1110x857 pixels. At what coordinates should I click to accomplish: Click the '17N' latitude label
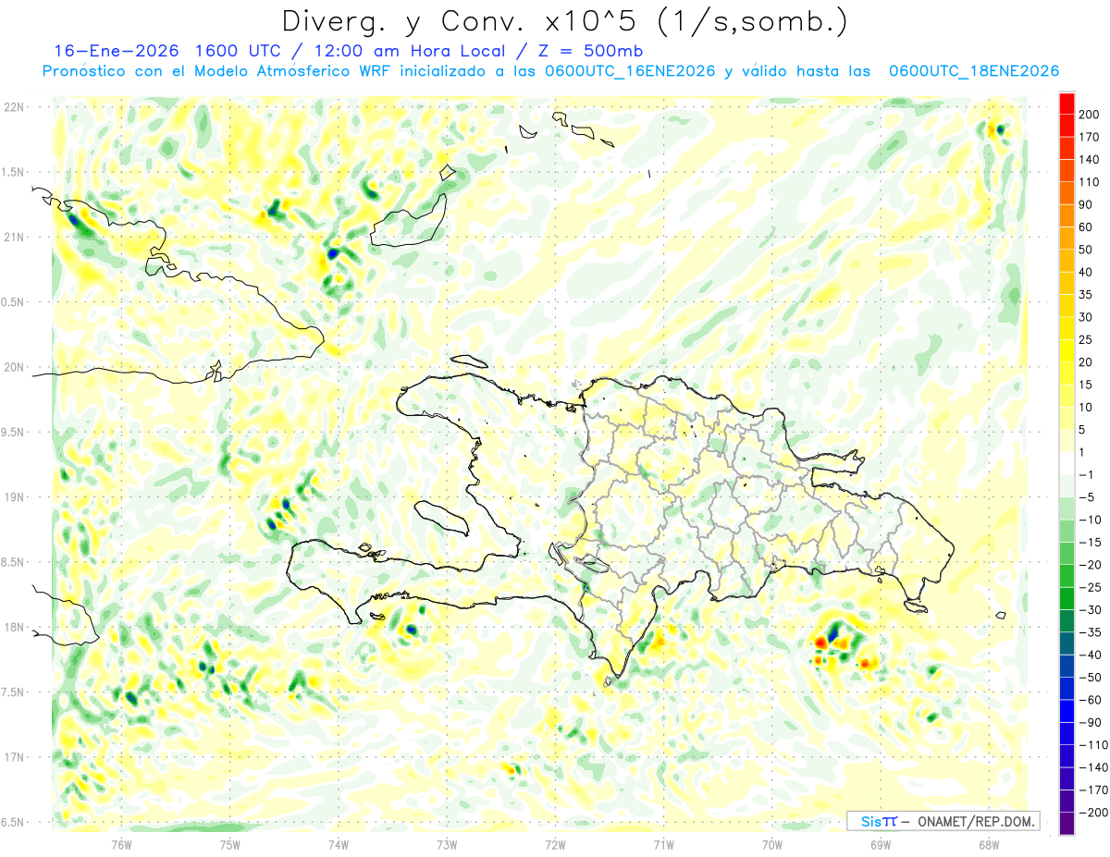point(14,757)
